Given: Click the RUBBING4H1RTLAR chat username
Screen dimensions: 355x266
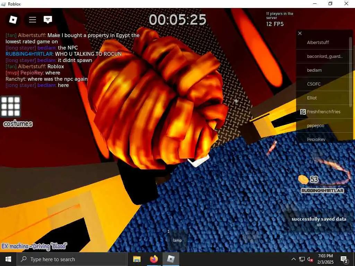Looking at the screenshot, I should (x=29, y=54).
